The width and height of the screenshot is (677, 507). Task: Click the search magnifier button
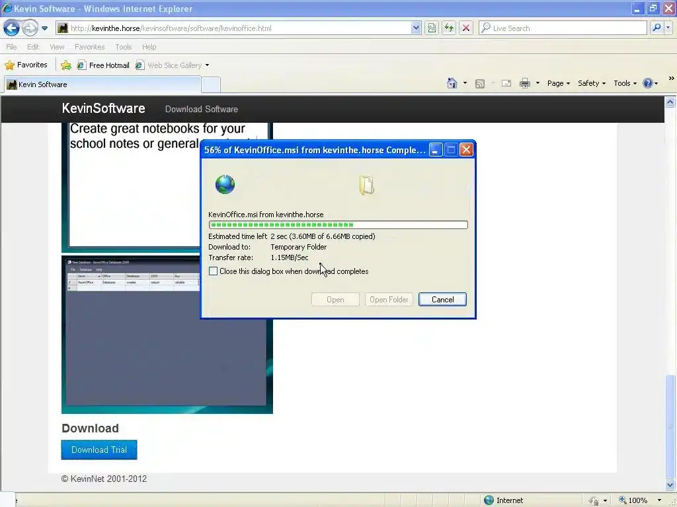[x=657, y=28]
